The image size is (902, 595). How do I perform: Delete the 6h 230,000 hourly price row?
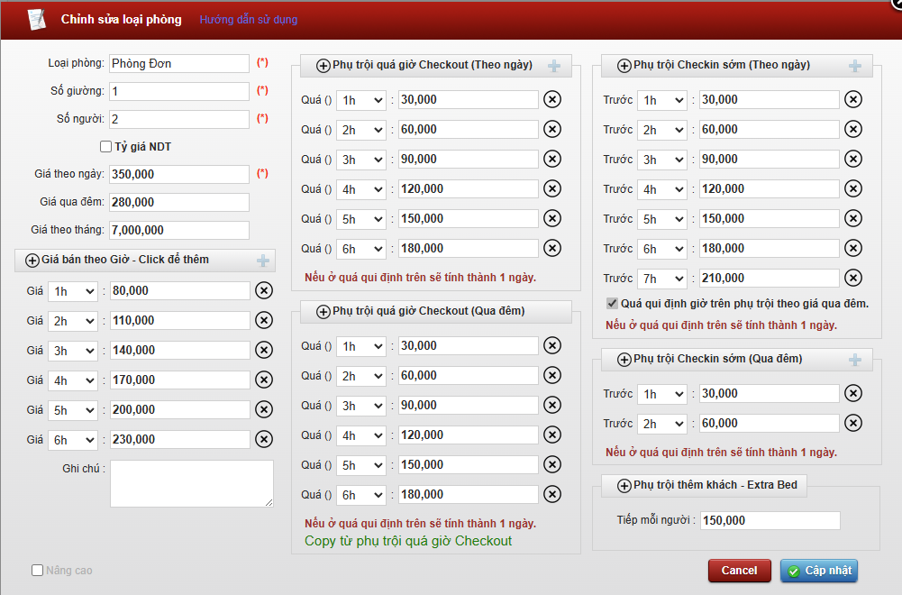click(x=263, y=439)
